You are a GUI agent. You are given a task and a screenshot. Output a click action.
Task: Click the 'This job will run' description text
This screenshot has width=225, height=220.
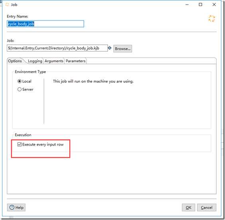[93, 81]
